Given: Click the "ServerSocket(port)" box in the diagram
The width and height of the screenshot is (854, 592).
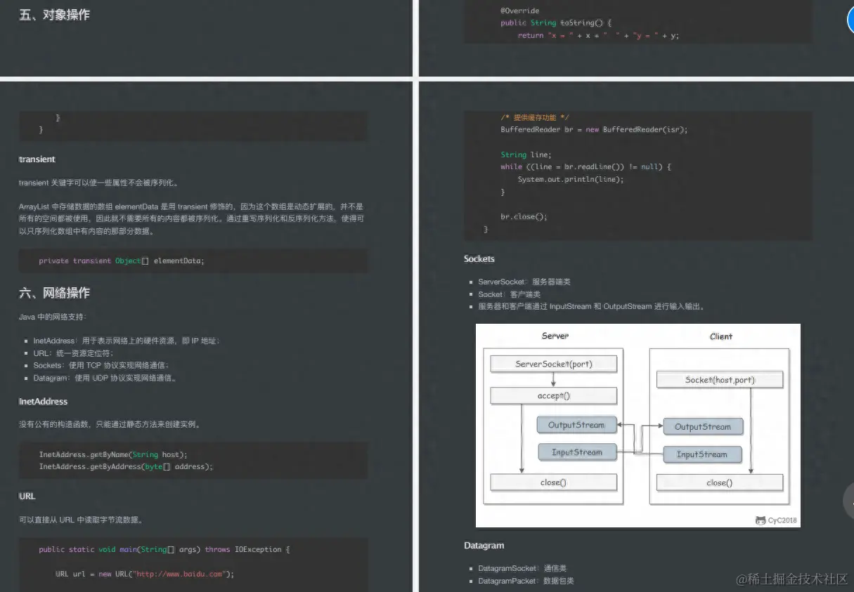Looking at the screenshot, I should 554,364.
